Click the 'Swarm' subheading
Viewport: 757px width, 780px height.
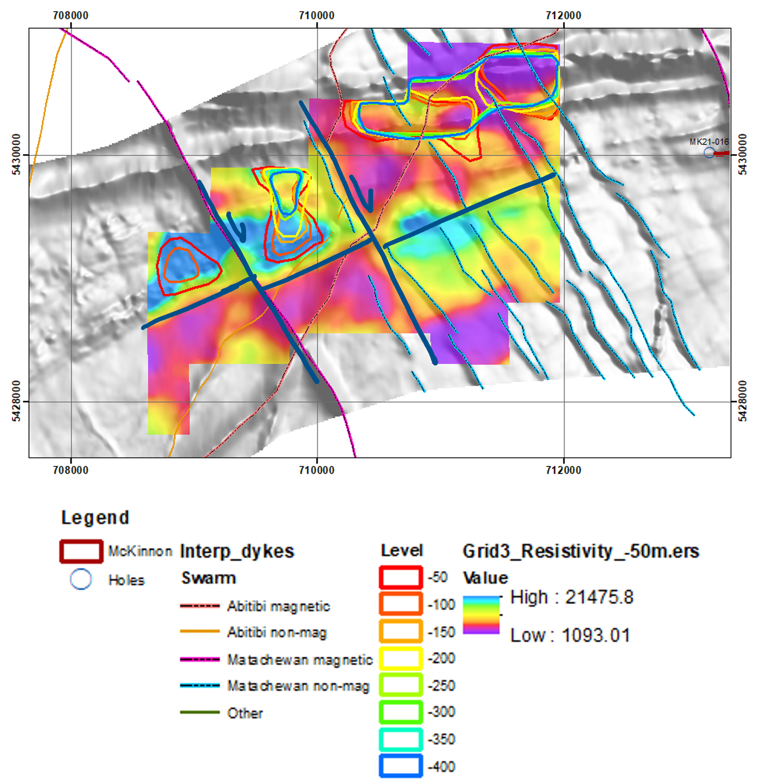click(x=209, y=578)
